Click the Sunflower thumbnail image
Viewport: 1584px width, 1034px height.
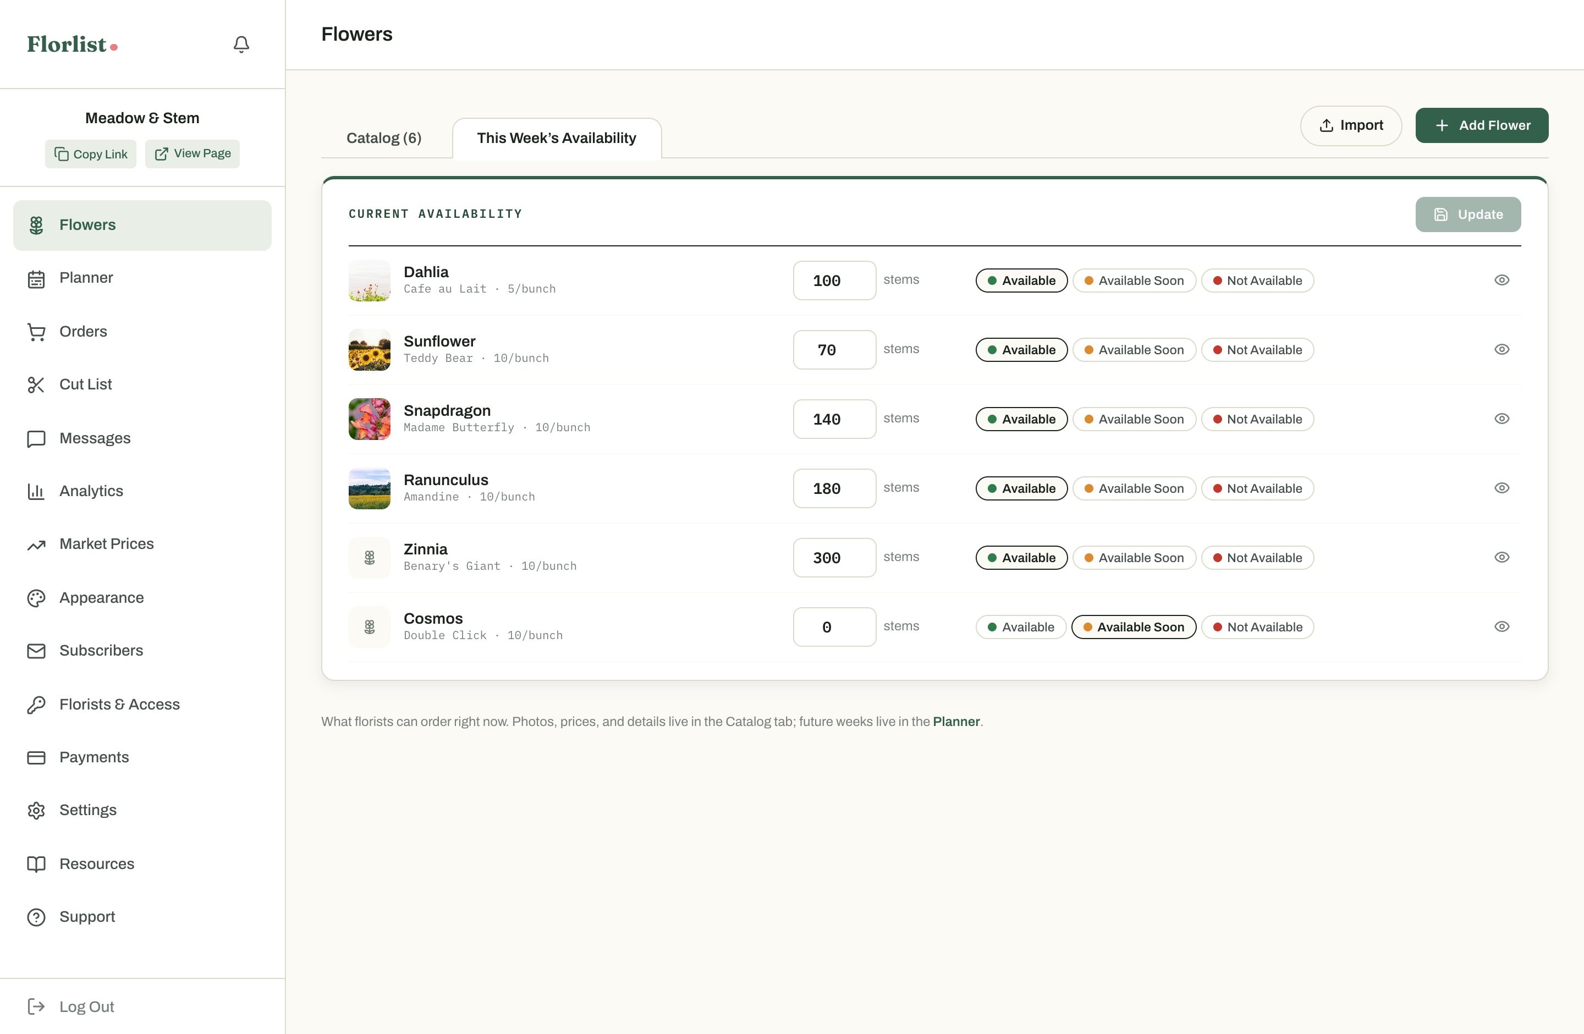pyautogui.click(x=370, y=350)
